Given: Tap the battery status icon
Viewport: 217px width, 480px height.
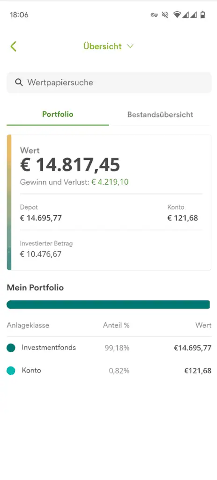Looking at the screenshot, I should point(202,15).
